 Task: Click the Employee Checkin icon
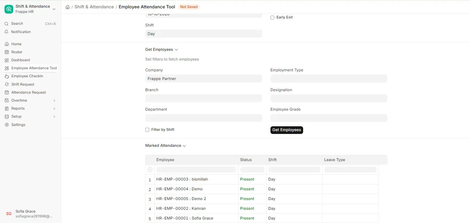click(x=7, y=76)
